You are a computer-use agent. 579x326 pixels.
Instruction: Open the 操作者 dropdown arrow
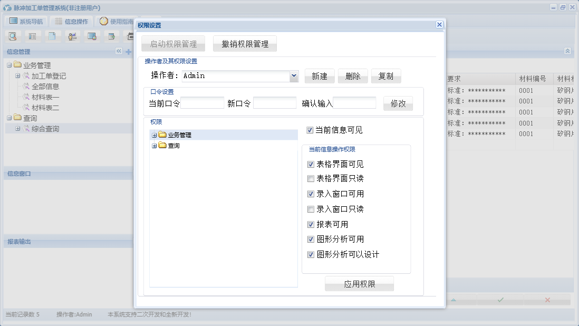pyautogui.click(x=294, y=75)
